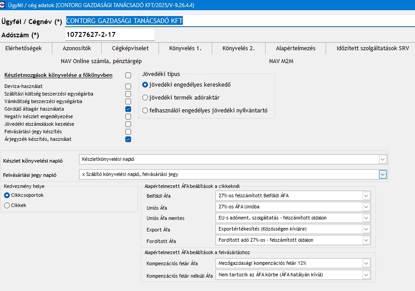The height and width of the screenshot is (291, 415).
Task: Click Mezőgazdasági kompenzációs felár 12% value
Action: 262,263
